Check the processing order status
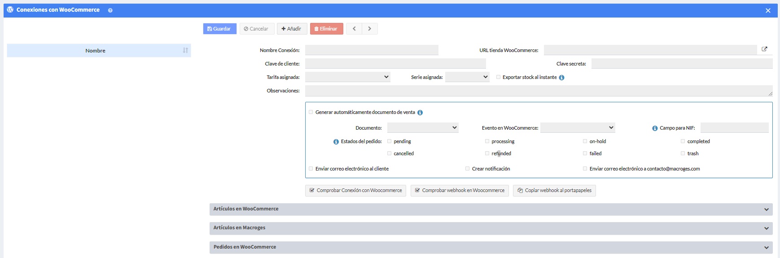The width and height of the screenshot is (780, 258). click(487, 141)
